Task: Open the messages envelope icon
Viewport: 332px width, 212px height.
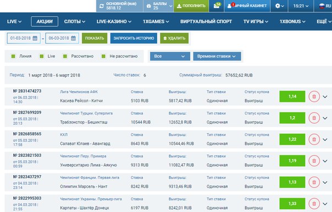Action: coord(217,6)
